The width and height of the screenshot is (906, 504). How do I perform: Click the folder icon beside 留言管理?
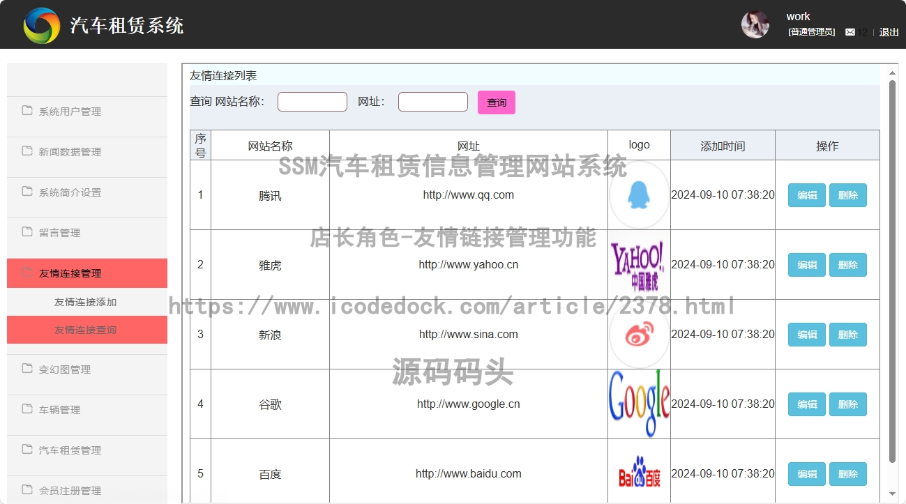(x=27, y=232)
